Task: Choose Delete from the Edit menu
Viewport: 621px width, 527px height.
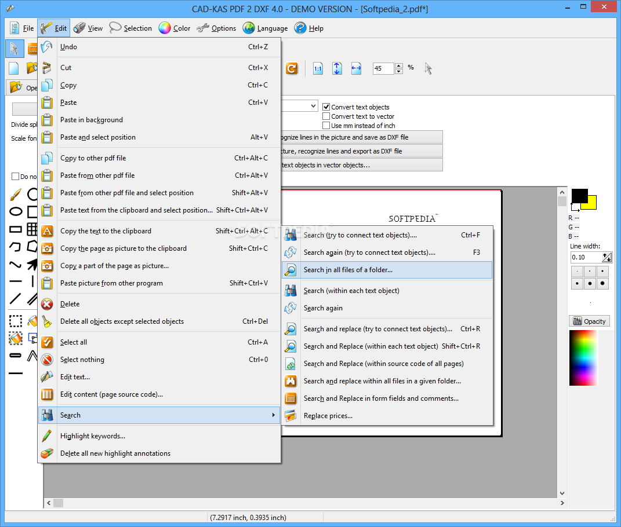Action: tap(159, 304)
